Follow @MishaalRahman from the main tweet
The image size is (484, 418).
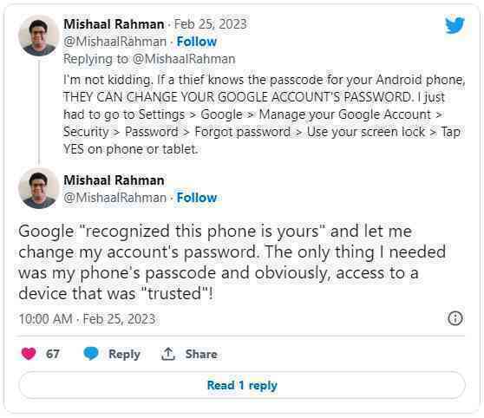(197, 198)
